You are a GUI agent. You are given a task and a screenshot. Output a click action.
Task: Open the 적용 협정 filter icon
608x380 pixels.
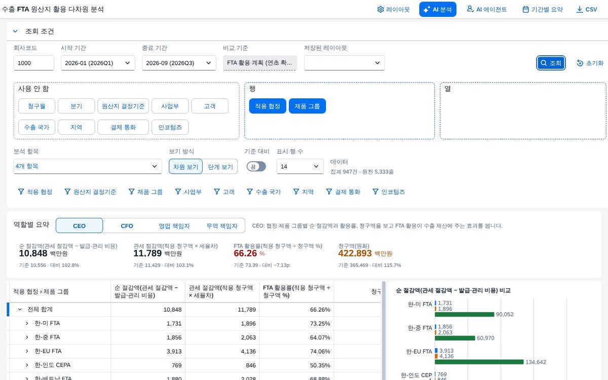coord(21,192)
